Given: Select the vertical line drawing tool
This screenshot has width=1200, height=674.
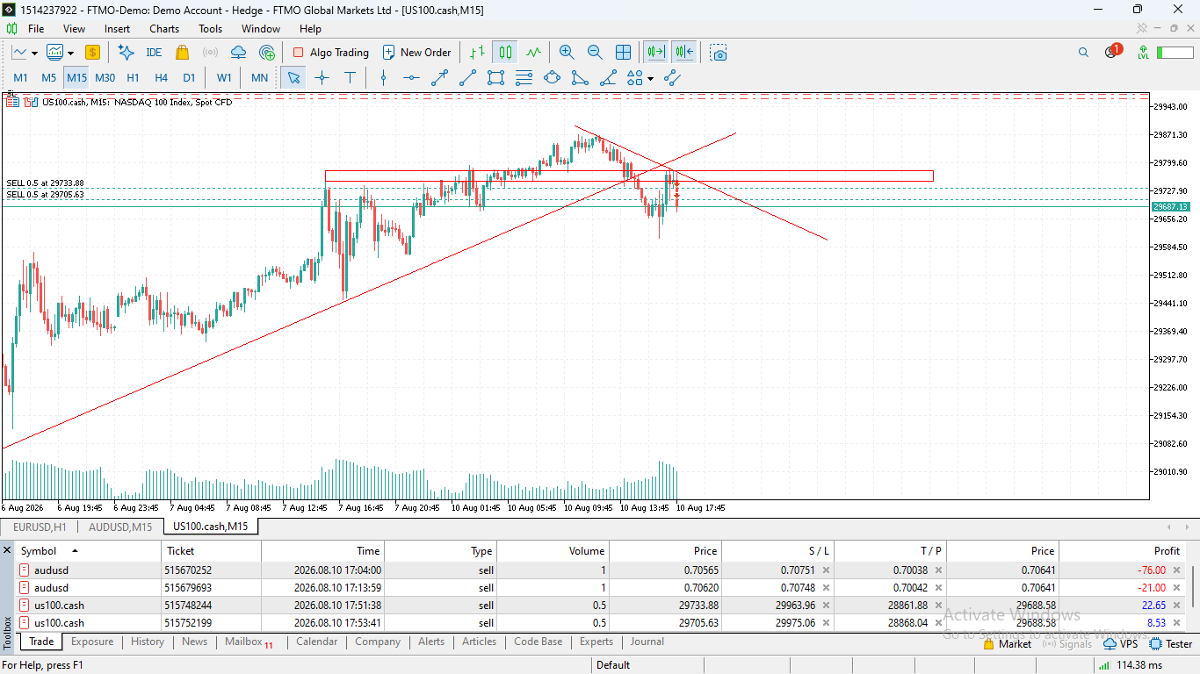Looking at the screenshot, I should tap(383, 78).
